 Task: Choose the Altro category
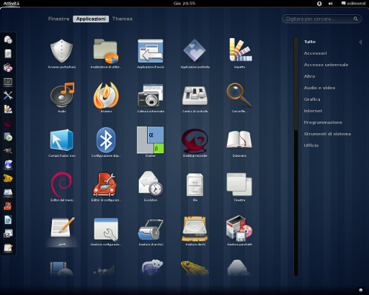coord(309,76)
